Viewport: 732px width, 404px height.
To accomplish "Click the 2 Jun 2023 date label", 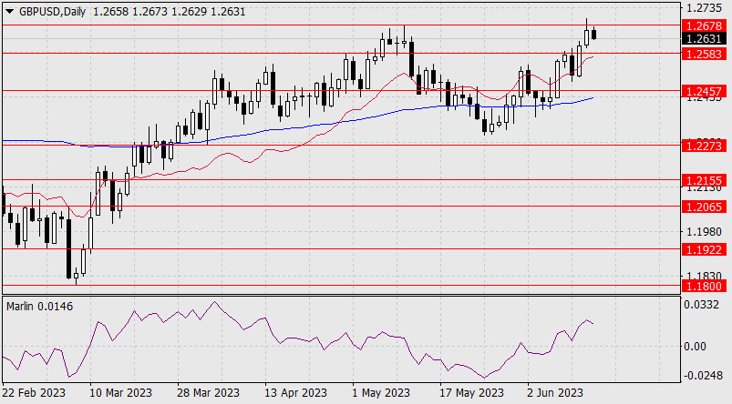I will click(554, 393).
